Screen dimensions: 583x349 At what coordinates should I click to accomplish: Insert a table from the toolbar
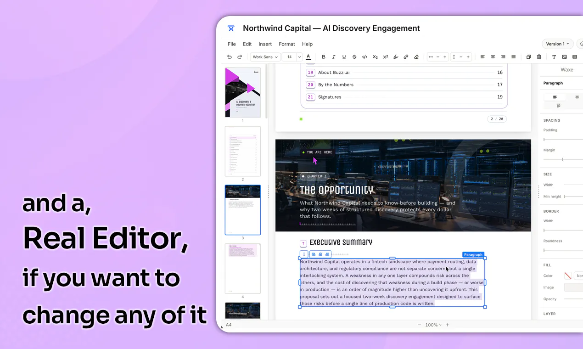pyautogui.click(x=575, y=57)
